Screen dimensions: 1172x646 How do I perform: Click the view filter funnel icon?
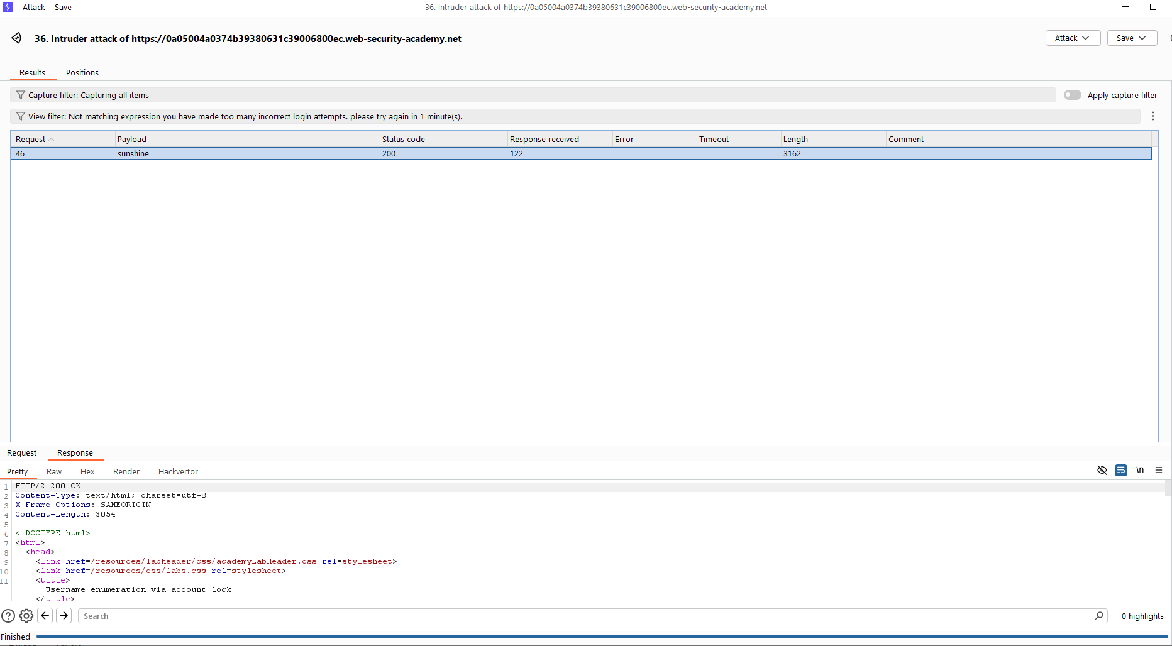(x=21, y=116)
